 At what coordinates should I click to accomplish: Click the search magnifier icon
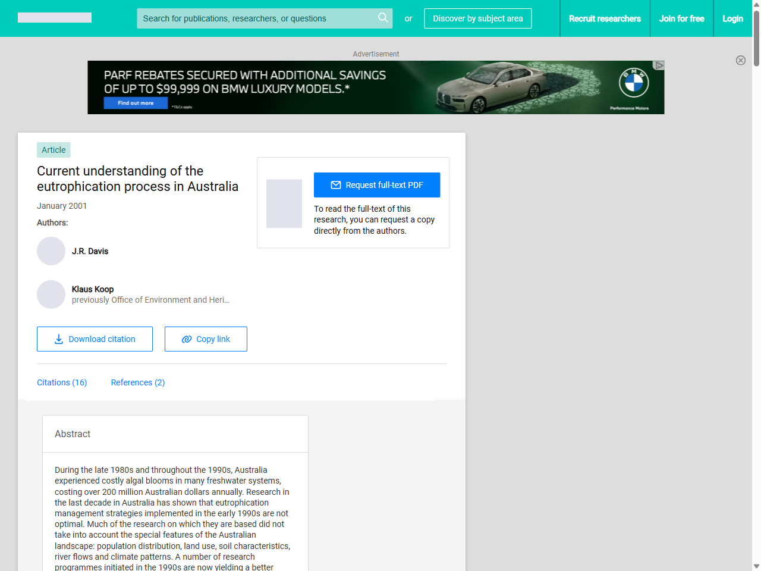tap(383, 18)
